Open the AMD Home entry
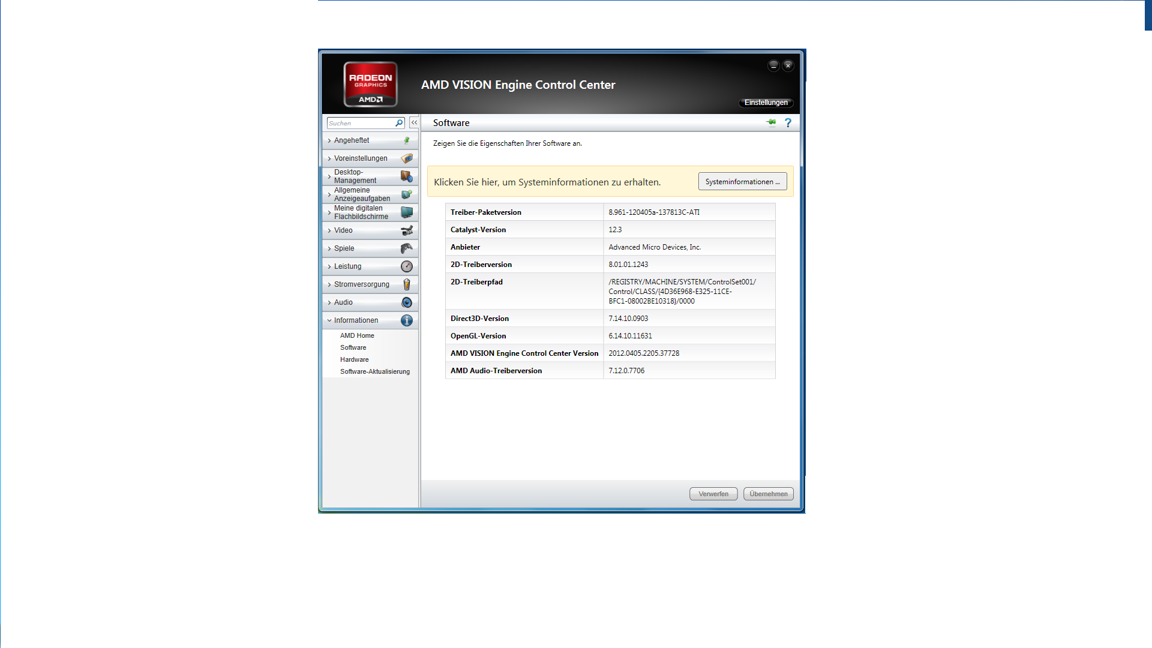Image resolution: width=1152 pixels, height=648 pixels. (357, 335)
